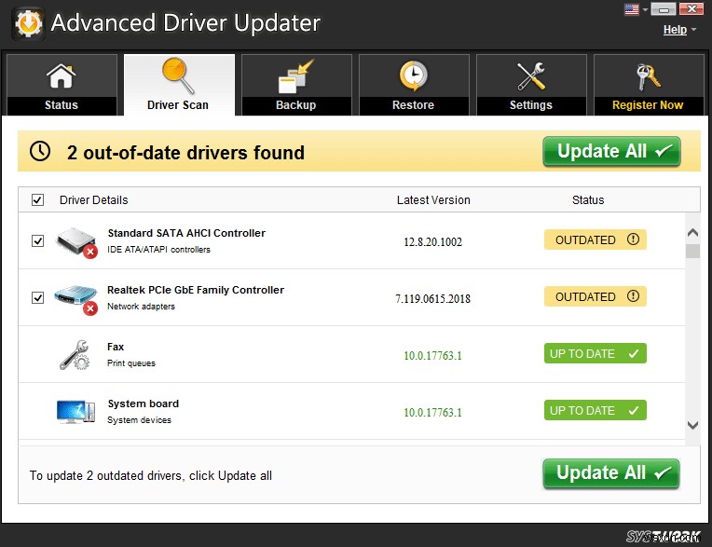Viewport: 712px width, 547px height.
Task: Click the scroll up arrow of driver list
Action: pos(692,233)
